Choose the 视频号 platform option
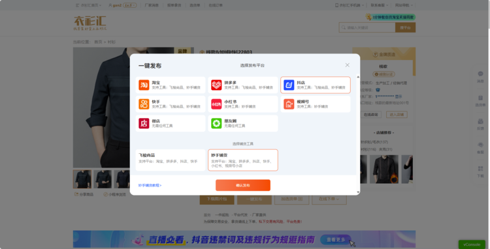 (x=316, y=104)
